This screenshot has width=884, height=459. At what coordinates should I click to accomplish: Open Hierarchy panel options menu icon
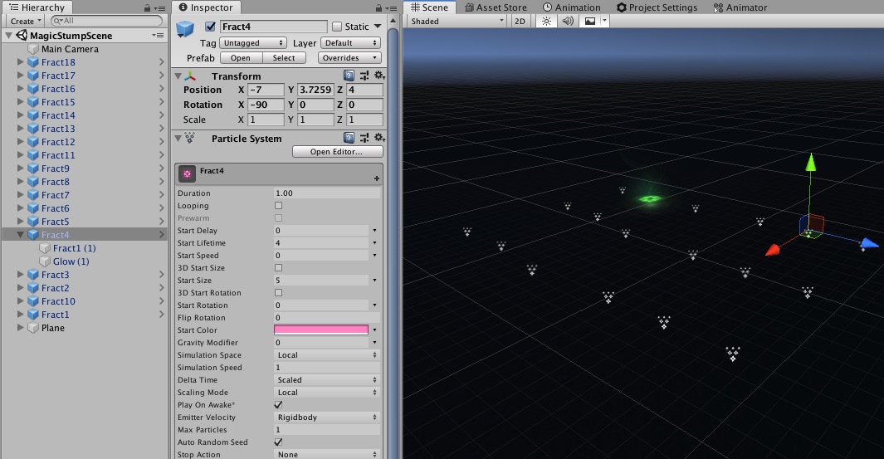[161, 8]
